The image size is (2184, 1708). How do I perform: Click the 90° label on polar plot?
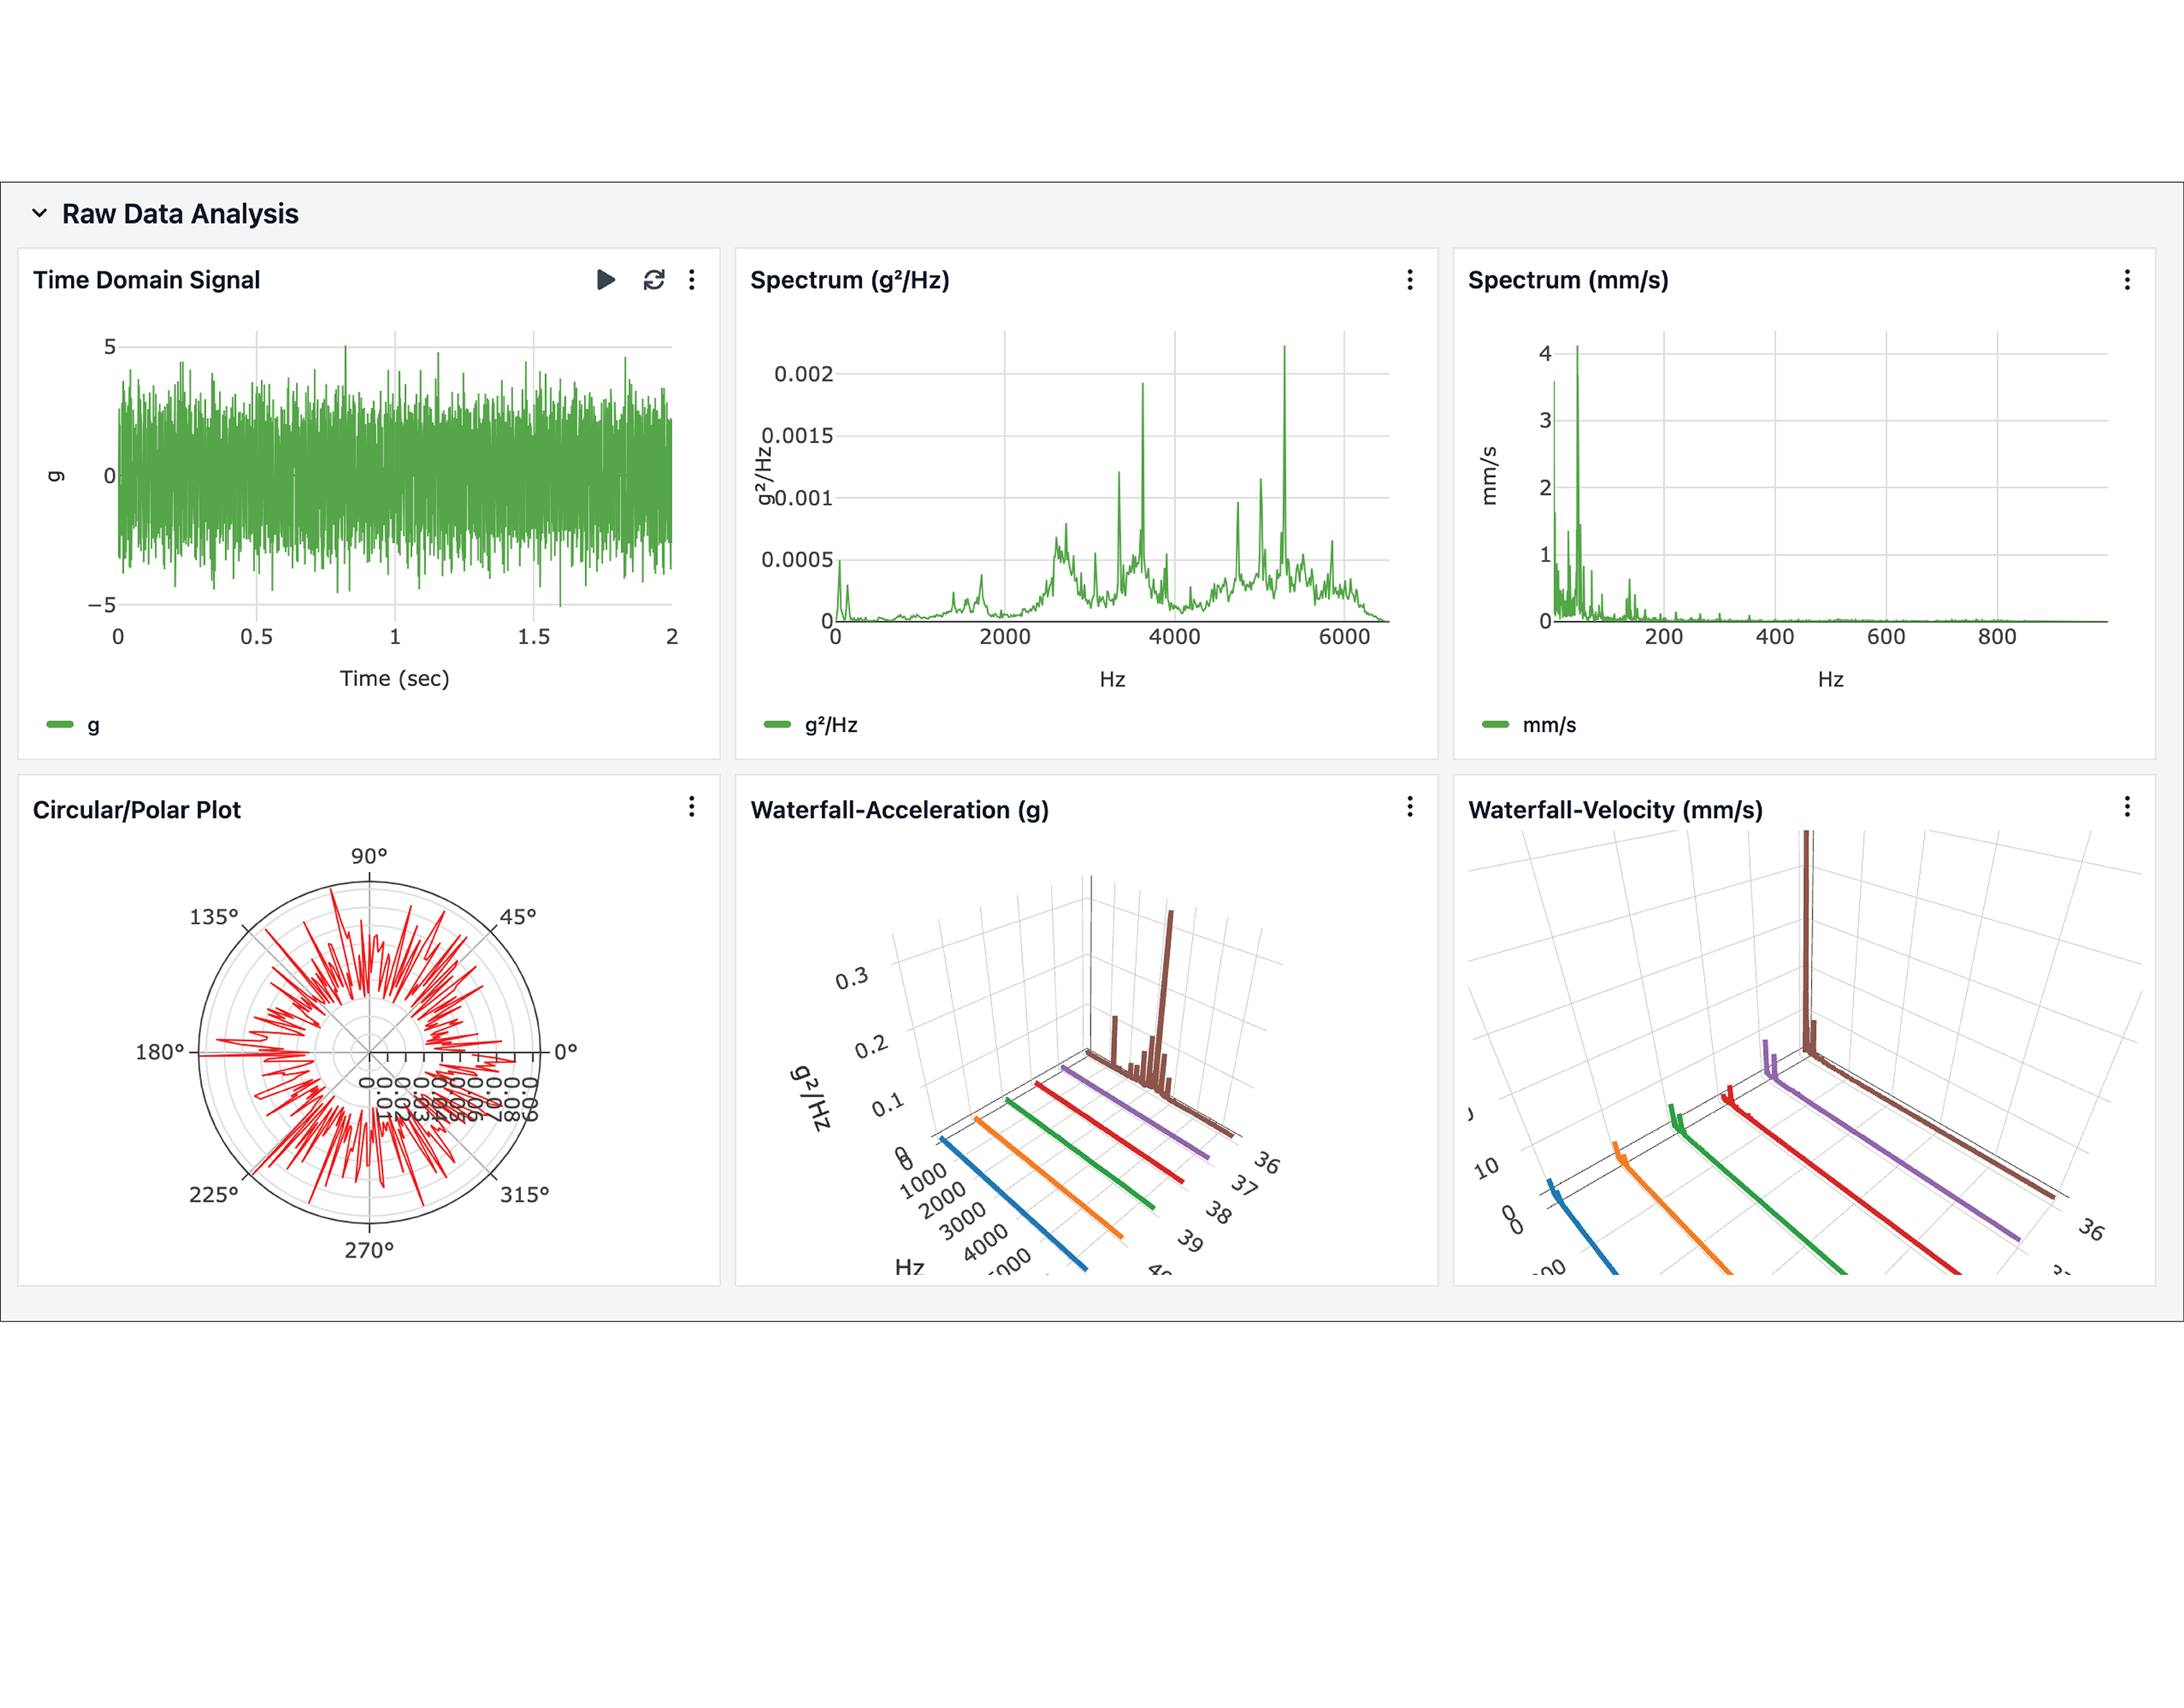[x=369, y=856]
